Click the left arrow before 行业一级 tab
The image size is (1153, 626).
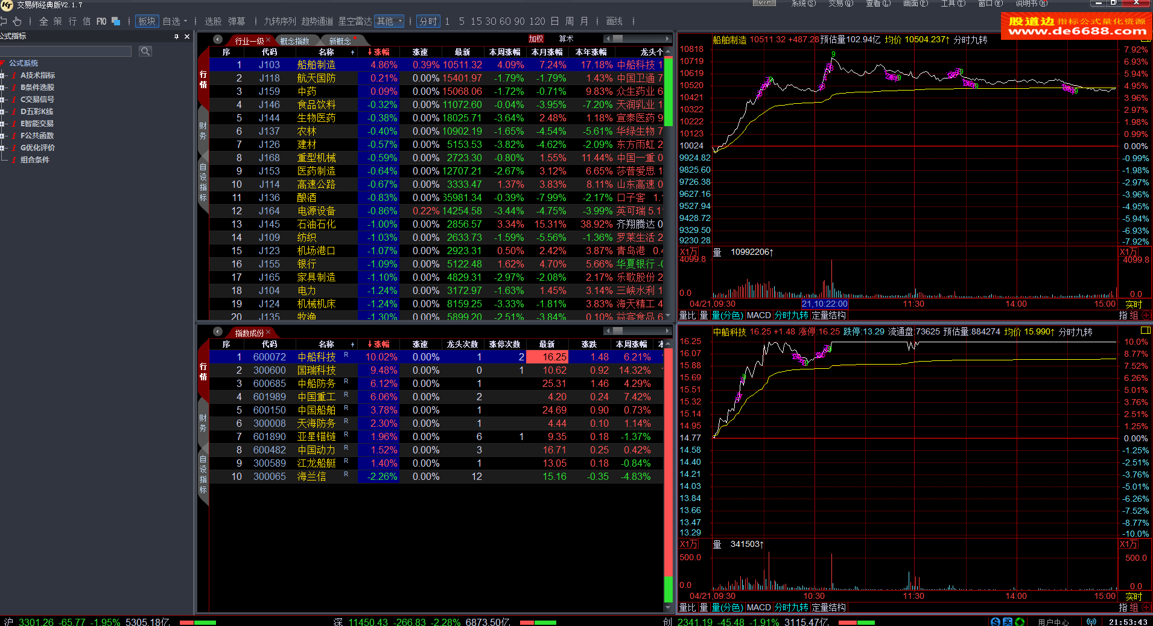(218, 40)
